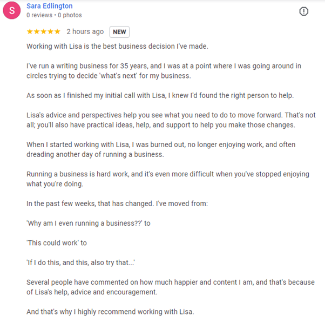
Task: Click the fifth star in the rating
Action: [57, 32]
